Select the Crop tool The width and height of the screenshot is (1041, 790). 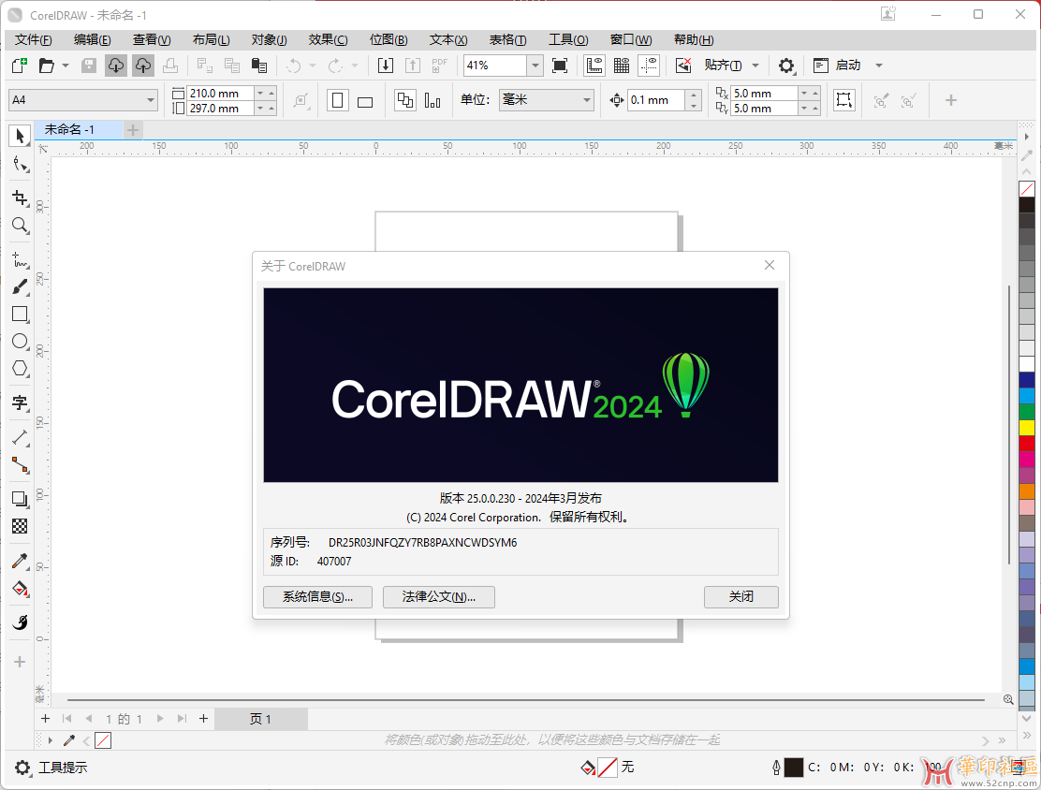tap(20, 197)
